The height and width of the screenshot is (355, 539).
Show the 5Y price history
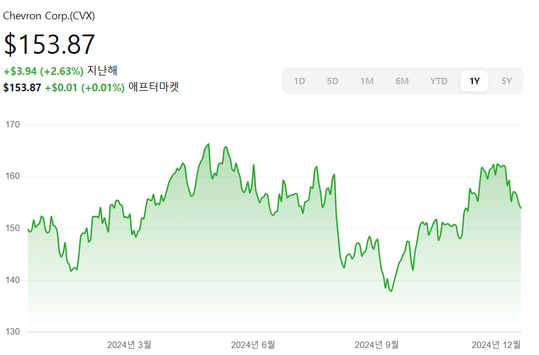coord(506,81)
